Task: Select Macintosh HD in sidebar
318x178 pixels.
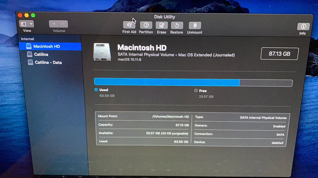Action: pyautogui.click(x=50, y=46)
